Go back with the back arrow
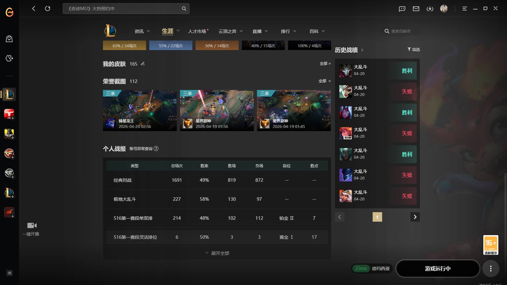The width and height of the screenshot is (507, 285). (x=34, y=9)
